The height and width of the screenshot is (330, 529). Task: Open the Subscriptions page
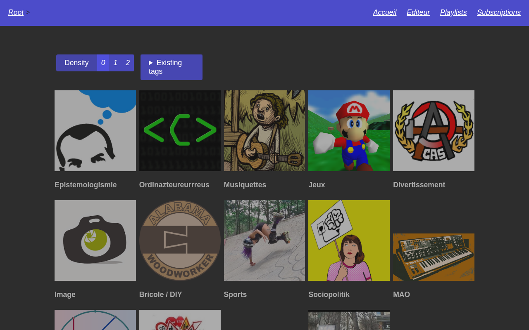click(x=499, y=12)
